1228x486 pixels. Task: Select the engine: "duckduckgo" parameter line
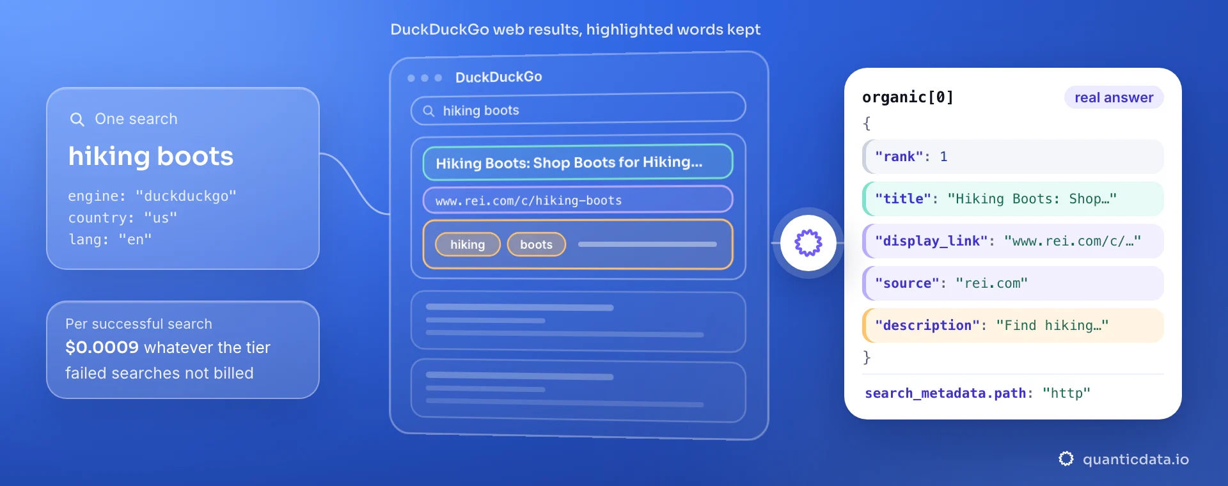click(x=152, y=196)
